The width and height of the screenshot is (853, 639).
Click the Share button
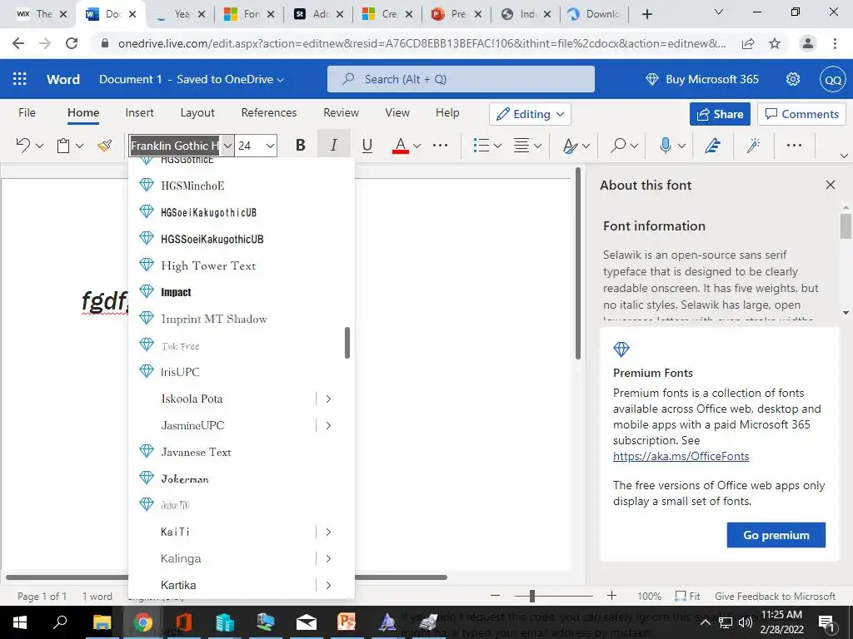coord(720,114)
